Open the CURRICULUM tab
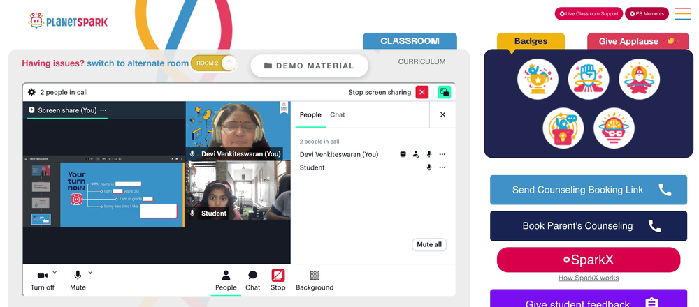This screenshot has height=307, width=699. click(421, 62)
